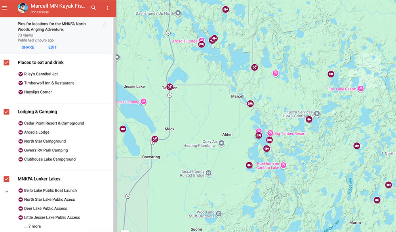Click the Ron Strauss profile avatar

[22, 8]
